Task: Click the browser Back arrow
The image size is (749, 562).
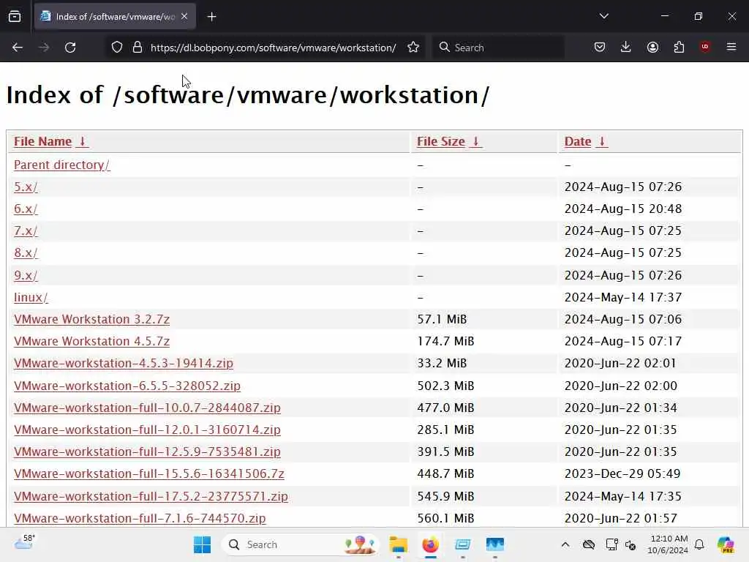Action: coord(18,48)
